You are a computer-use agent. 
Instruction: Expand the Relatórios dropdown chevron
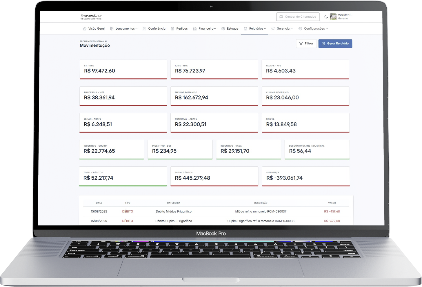pos(265,29)
